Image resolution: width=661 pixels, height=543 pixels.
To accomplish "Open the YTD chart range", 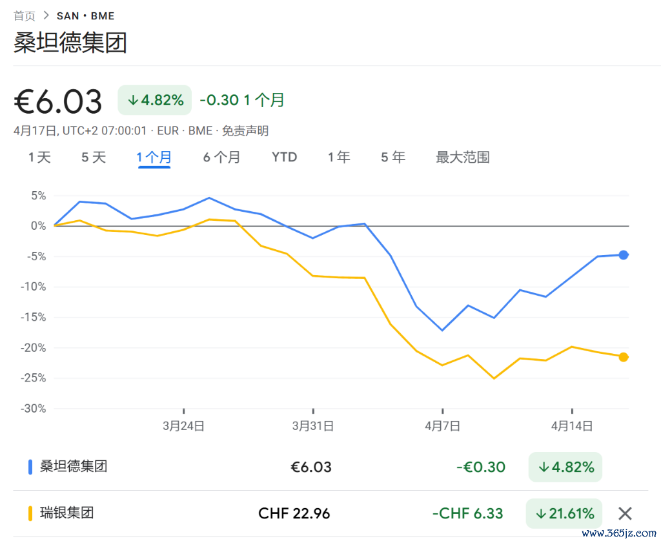I will point(285,158).
